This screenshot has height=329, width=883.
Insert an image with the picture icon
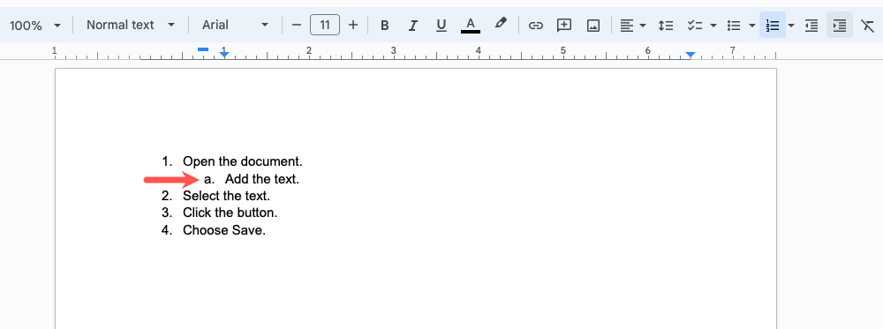[593, 26]
